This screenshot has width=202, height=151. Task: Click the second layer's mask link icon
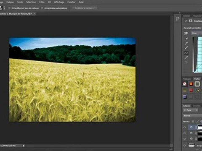tap(196, 133)
